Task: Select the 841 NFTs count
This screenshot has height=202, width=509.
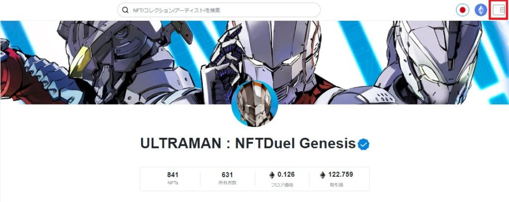Action: tap(172, 175)
